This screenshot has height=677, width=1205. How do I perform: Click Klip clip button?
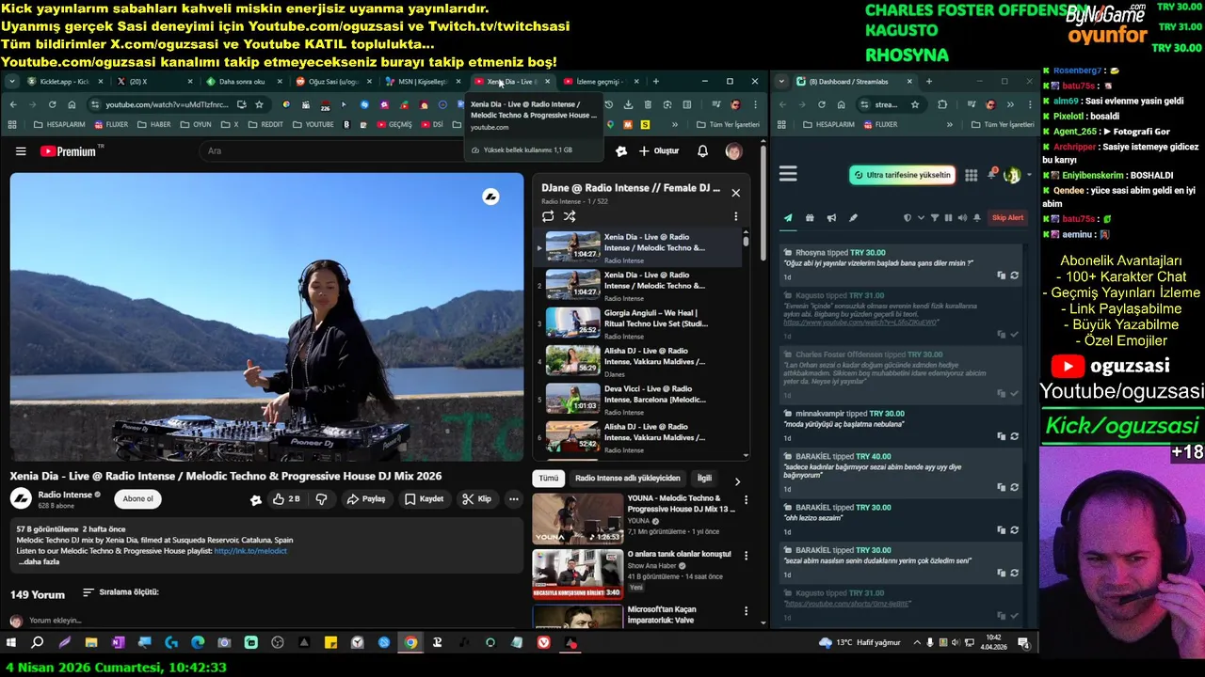[476, 499]
